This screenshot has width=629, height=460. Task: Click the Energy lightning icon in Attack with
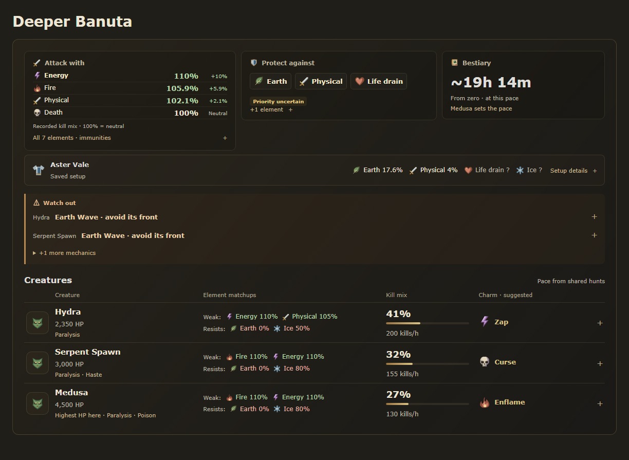pos(37,76)
